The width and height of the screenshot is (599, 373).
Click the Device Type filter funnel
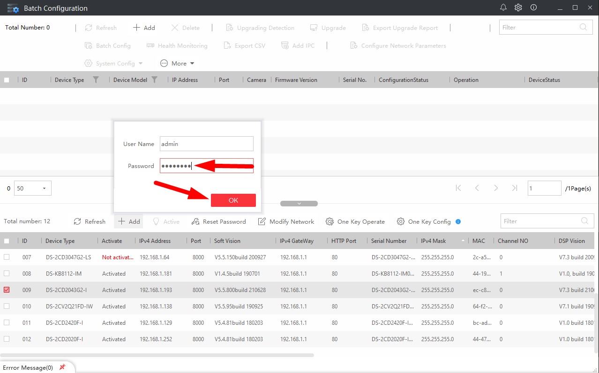pos(96,80)
